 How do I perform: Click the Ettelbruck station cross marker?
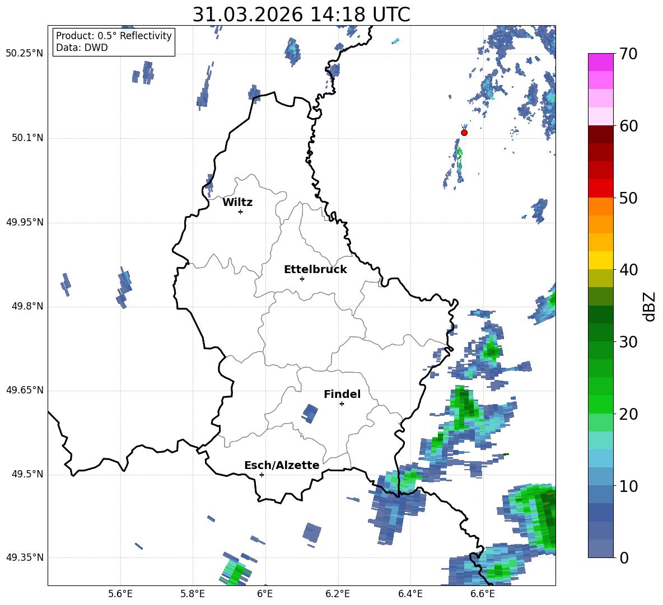coord(302,279)
